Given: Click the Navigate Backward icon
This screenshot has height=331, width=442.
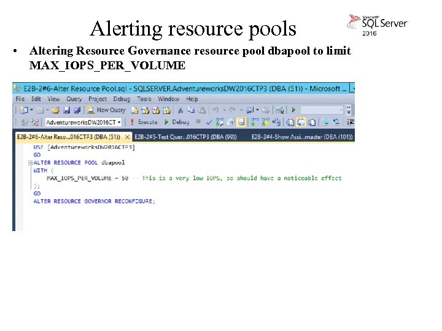Looking at the screenshot, I should 250,110.
